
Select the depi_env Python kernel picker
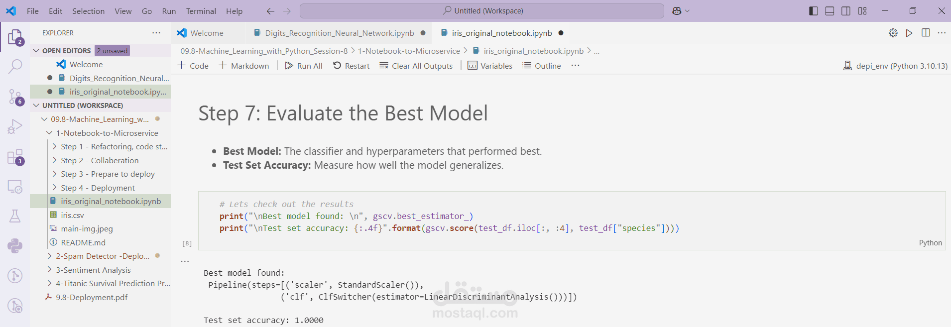click(x=895, y=66)
